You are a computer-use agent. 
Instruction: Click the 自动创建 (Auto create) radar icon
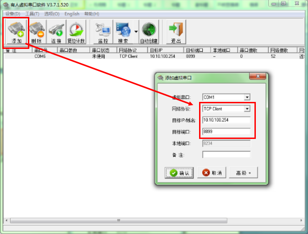[x=148, y=32]
